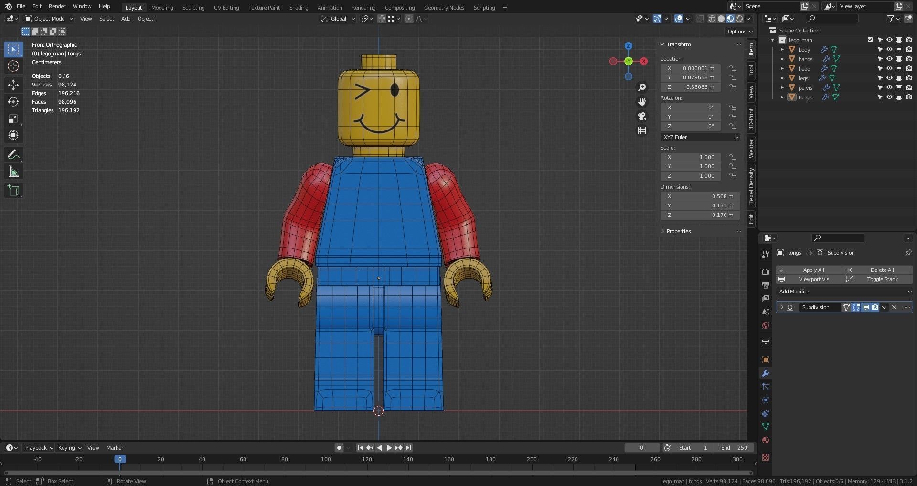Select the Add Cube tool
Screen dimensions: 917x486
coord(13,191)
